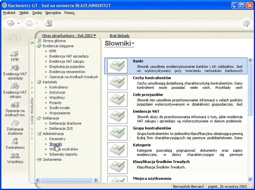The width and height of the screenshot is (255, 190).
Task: Open Schematy importu in module tree
Action: coord(63,154)
